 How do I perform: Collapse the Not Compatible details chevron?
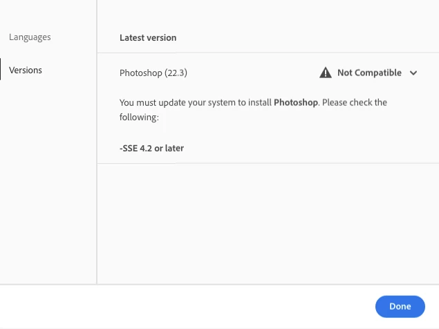413,73
